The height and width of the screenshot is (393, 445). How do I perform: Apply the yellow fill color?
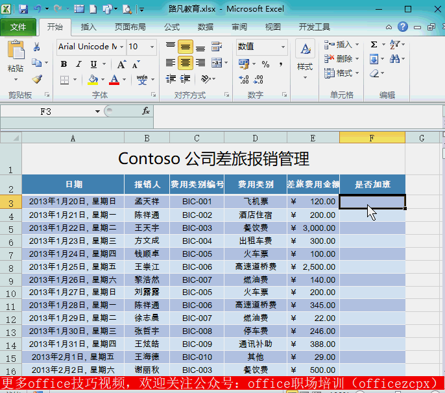(93, 80)
